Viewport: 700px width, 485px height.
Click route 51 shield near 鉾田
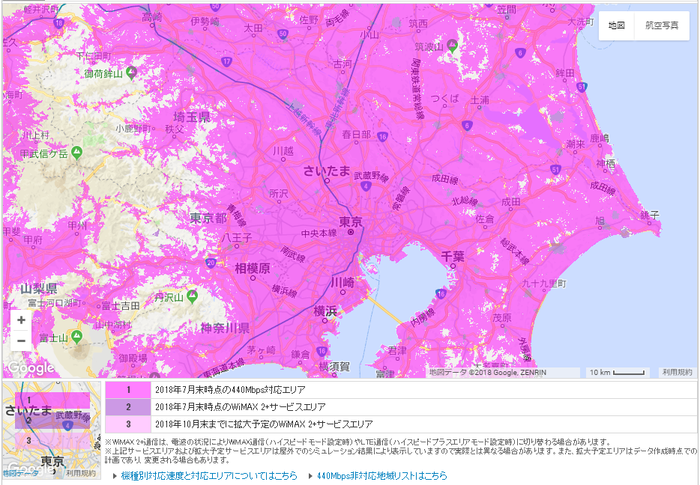click(582, 87)
